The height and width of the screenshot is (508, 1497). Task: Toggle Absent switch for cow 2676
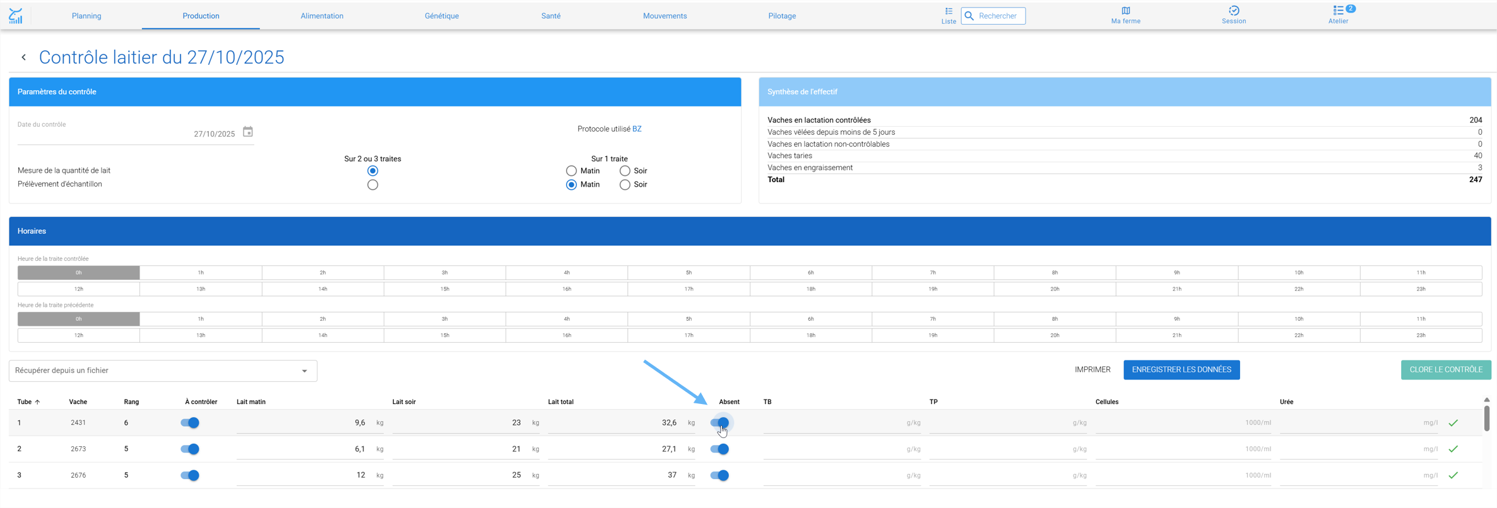coord(719,475)
